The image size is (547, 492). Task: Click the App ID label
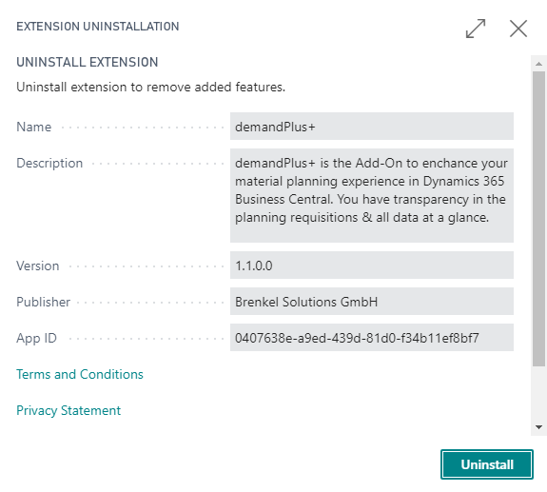[x=36, y=338]
